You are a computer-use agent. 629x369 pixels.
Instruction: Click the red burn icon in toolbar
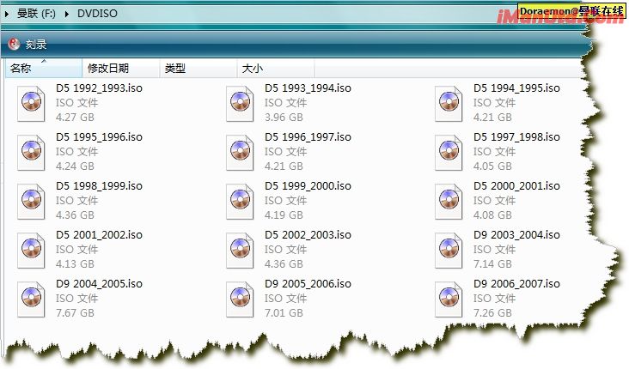pyautogui.click(x=14, y=45)
